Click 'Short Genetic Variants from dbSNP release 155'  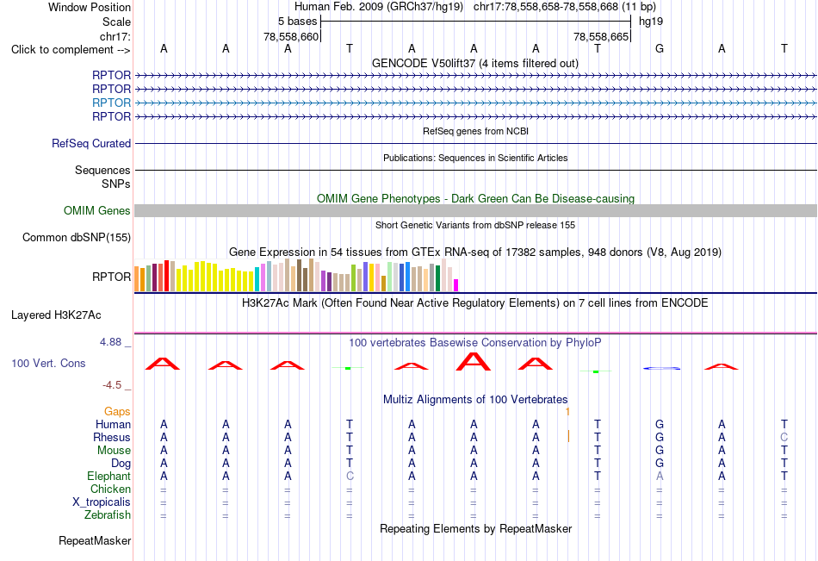[475, 225]
